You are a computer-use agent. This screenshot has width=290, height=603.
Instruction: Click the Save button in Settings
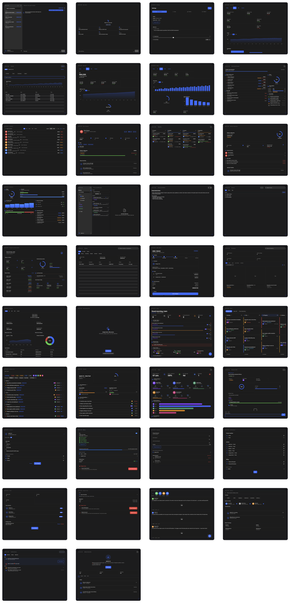[210, 8]
